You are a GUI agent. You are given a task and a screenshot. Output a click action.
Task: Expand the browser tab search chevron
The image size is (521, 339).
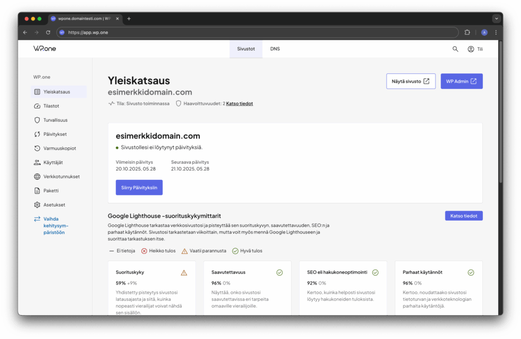(496, 18)
